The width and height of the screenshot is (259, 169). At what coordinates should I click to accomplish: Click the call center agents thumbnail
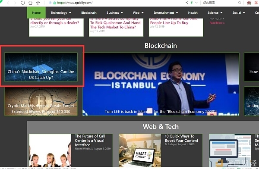coord(50,150)
